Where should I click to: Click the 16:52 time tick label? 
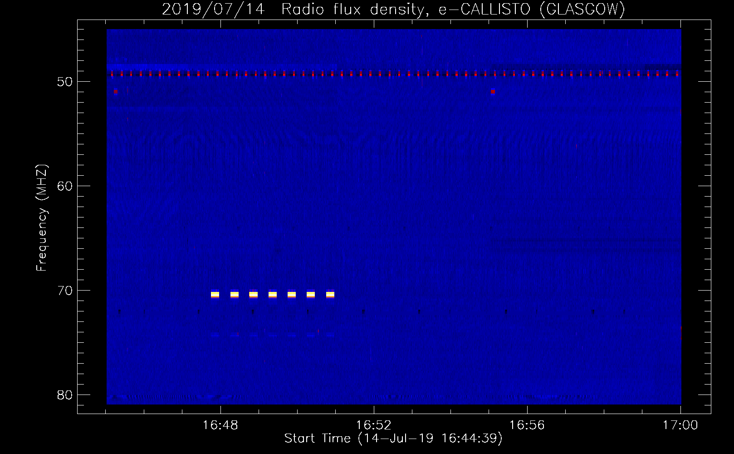point(373,425)
